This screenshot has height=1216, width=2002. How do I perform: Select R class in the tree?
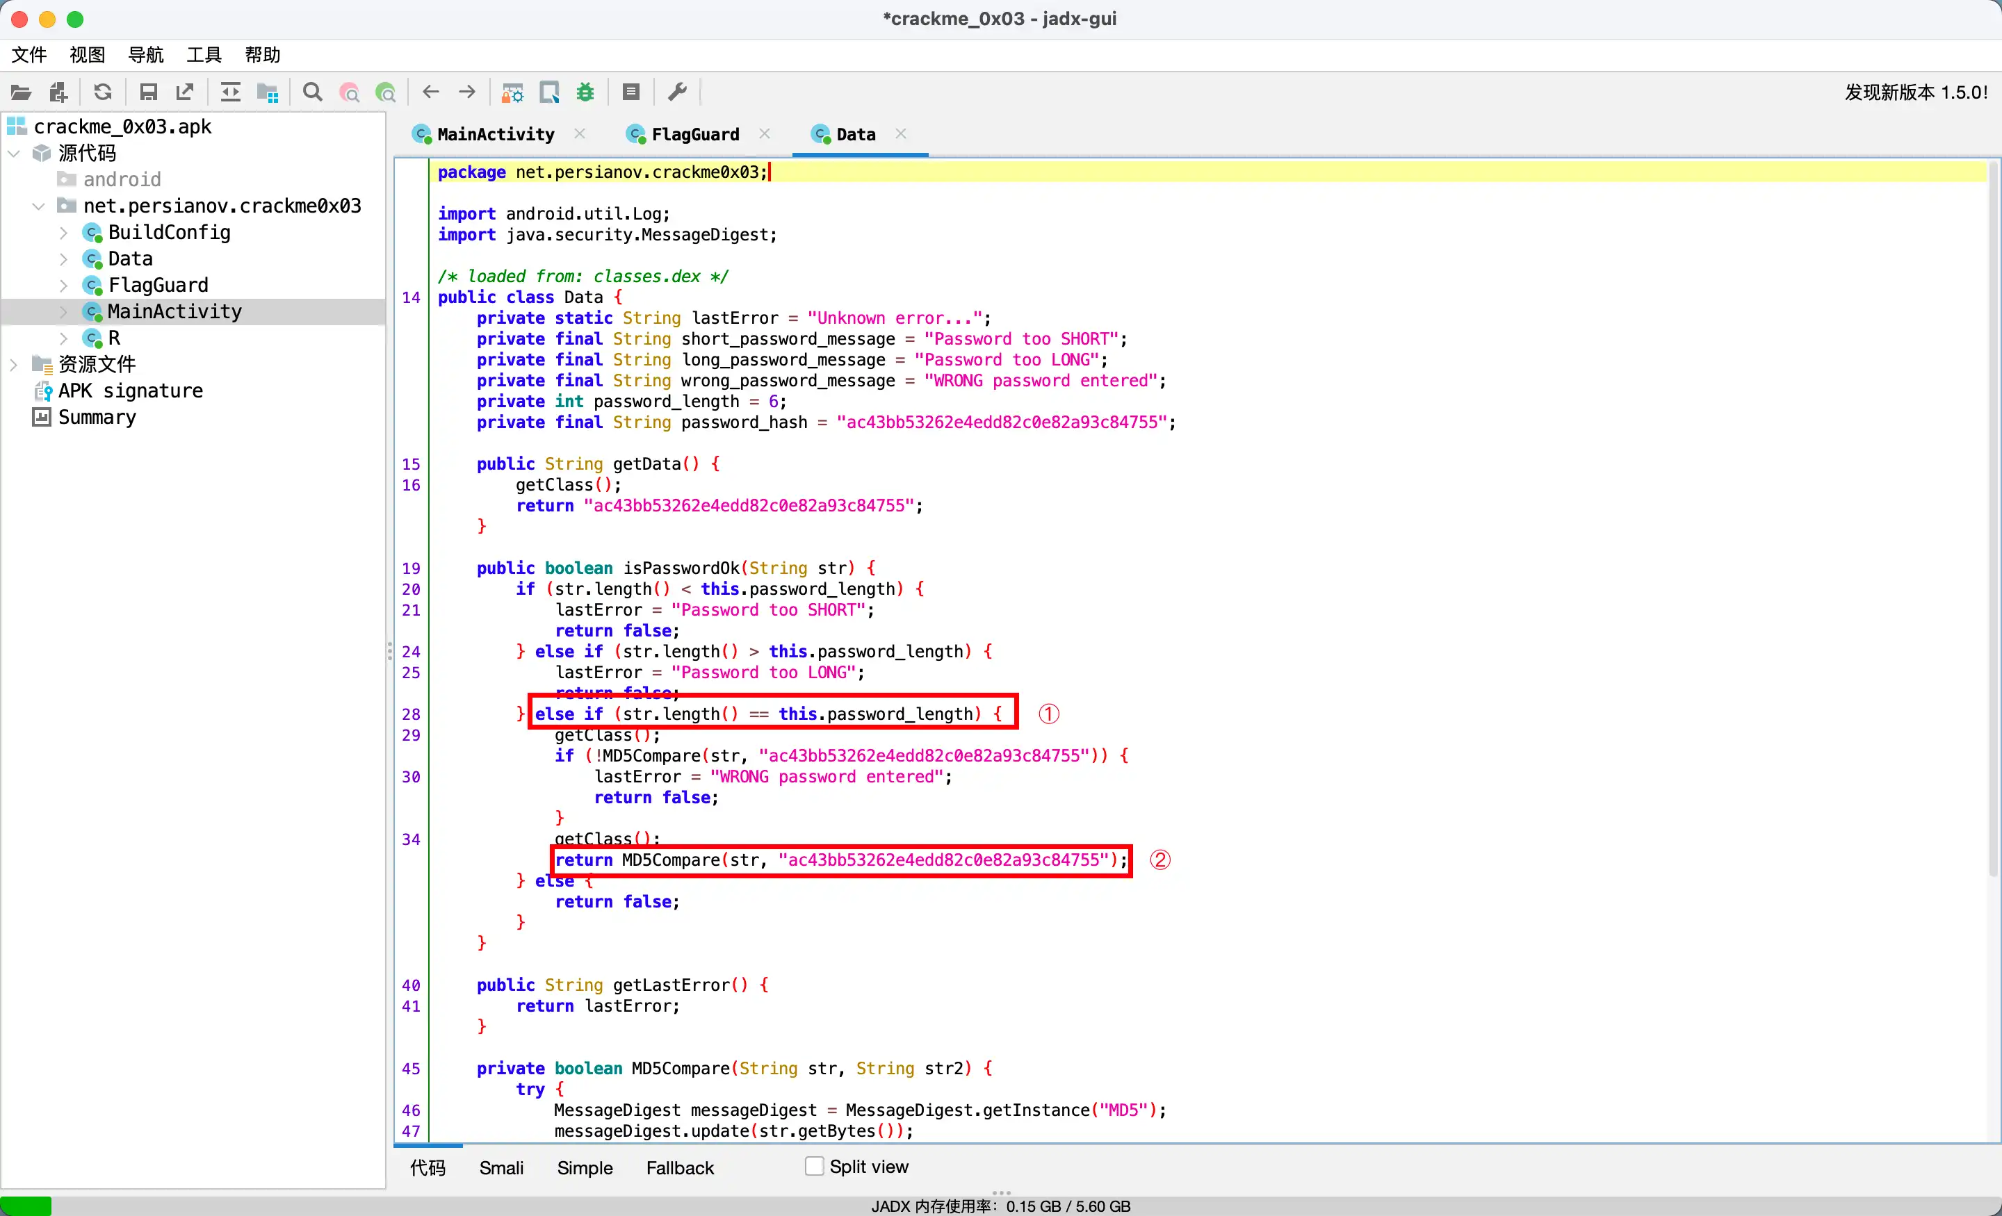tap(114, 338)
